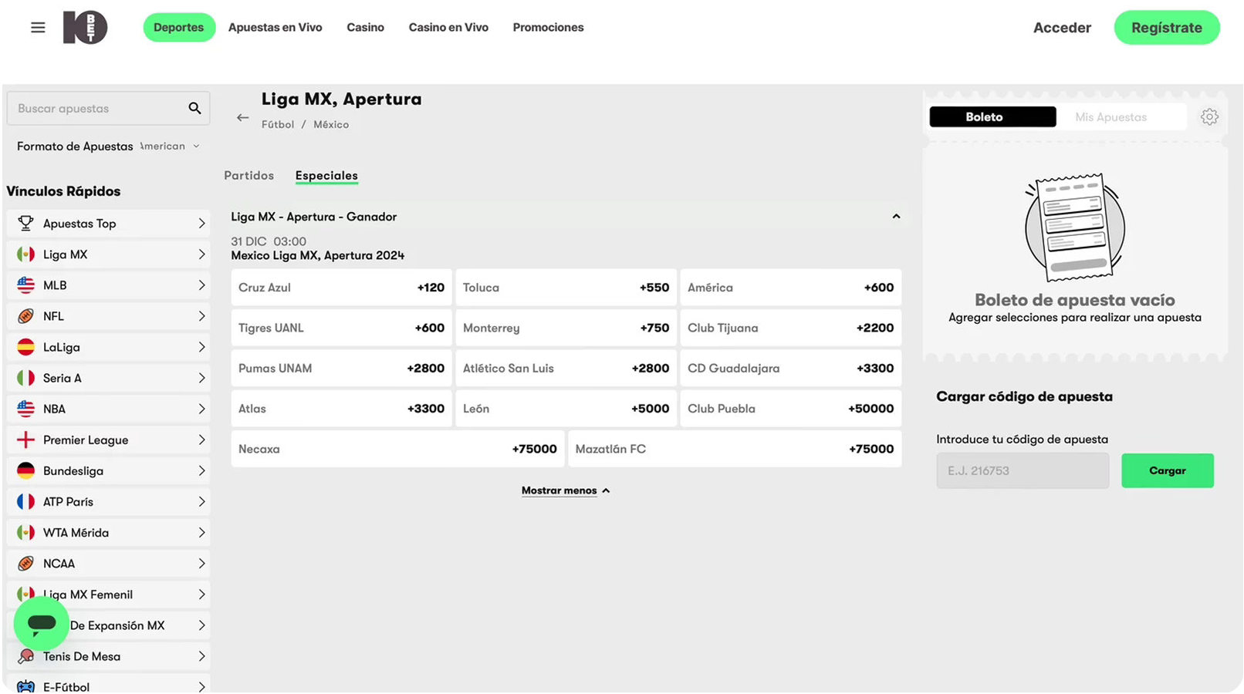Click the Seria A Italy flag icon

[25, 378]
